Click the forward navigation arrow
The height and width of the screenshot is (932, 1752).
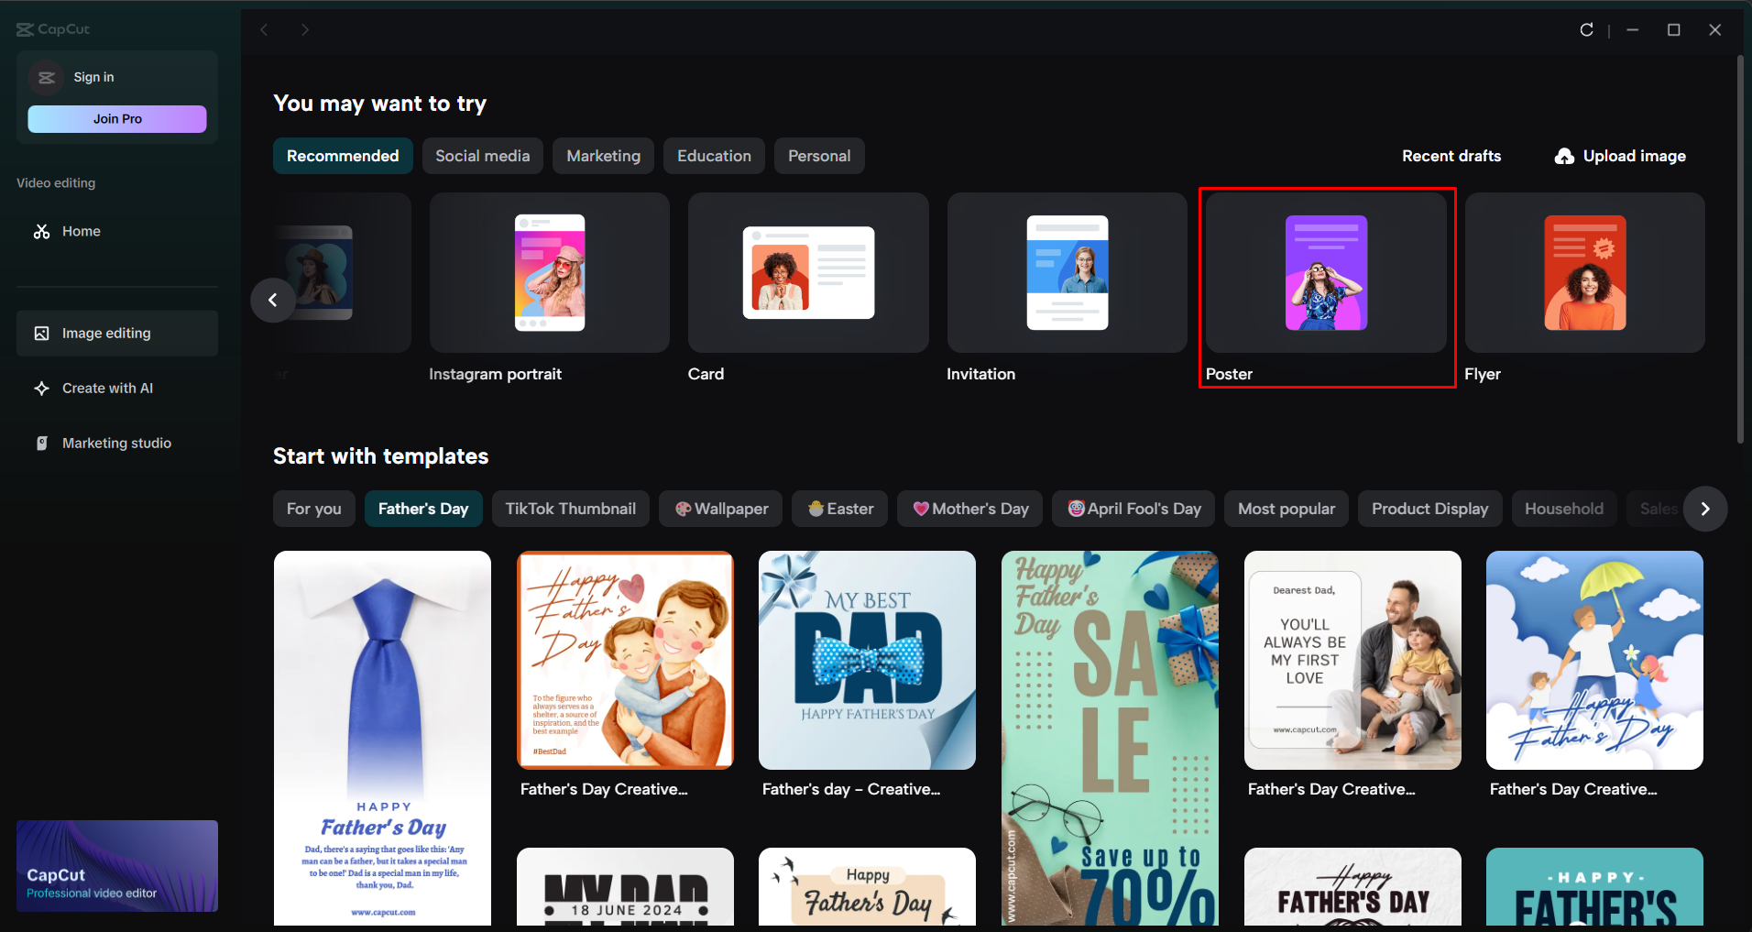(305, 29)
